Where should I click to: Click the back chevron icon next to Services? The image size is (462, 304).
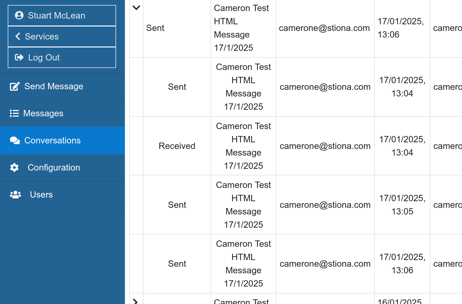[x=18, y=36]
